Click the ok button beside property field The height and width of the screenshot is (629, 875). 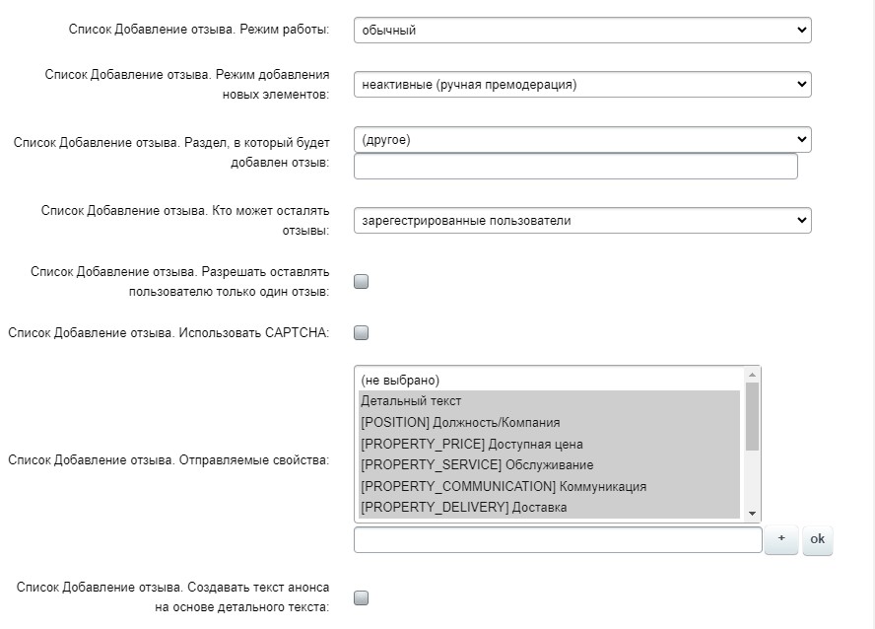pos(818,539)
